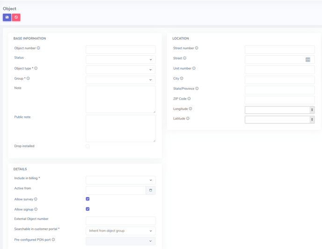Screen dimensions: 322x249
Task: Uncheck the Allow survey checkbox
Action: [88, 199]
